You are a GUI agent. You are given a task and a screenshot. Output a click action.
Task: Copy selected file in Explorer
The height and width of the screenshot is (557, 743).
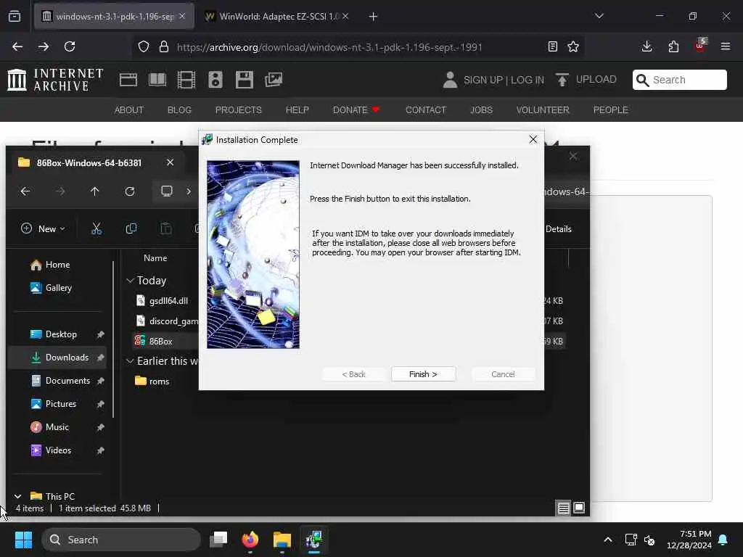tap(131, 228)
